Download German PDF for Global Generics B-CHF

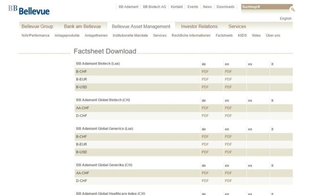pos(205,137)
